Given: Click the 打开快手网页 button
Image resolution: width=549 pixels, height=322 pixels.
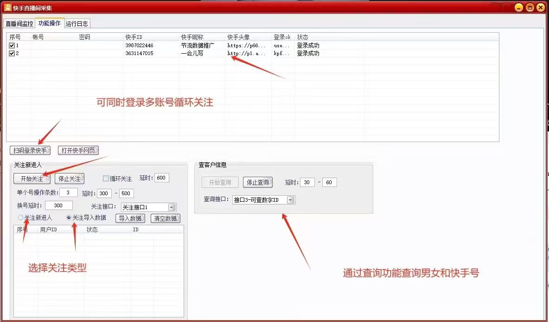Looking at the screenshot, I should [78, 150].
